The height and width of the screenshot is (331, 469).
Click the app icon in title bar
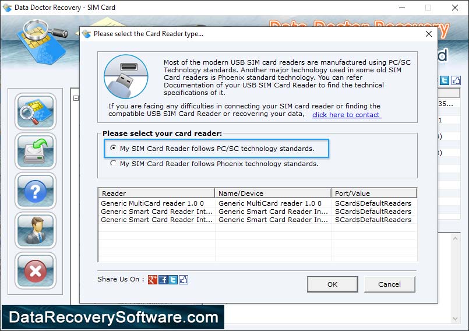coord(7,8)
